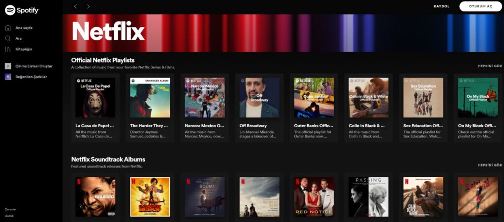Go back with left arrow
Image resolution: width=504 pixels, height=222 pixels.
(75, 6)
